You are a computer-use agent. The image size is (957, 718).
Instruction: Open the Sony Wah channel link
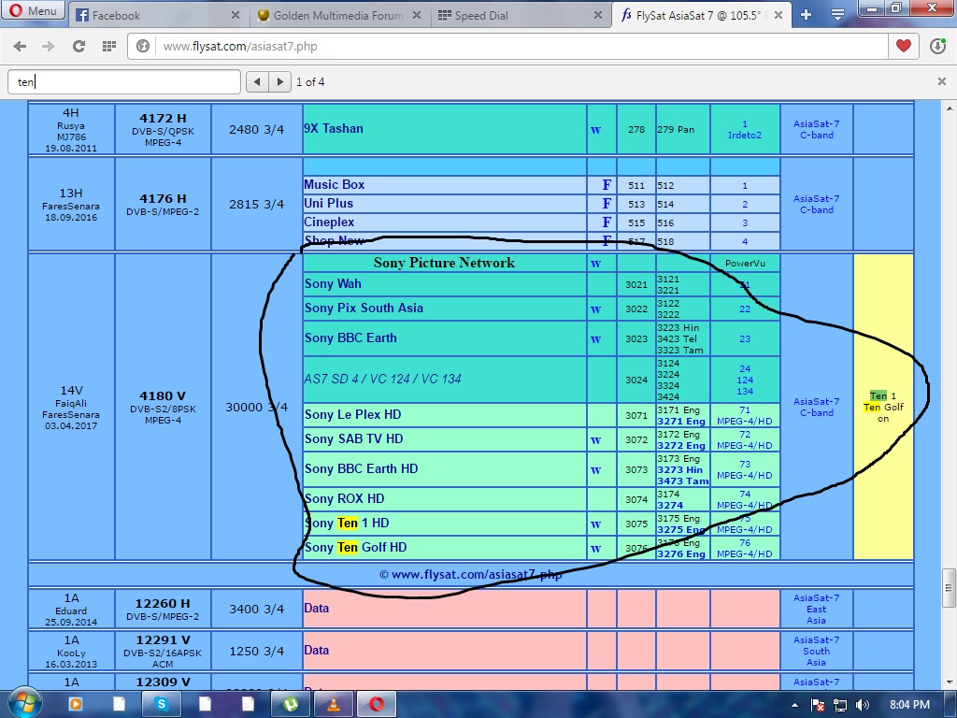pos(334,284)
